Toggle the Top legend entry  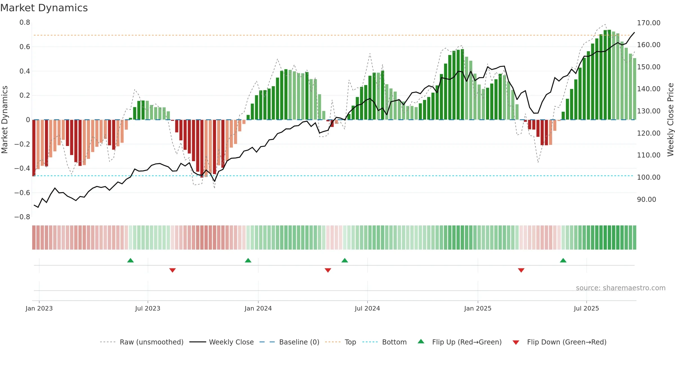point(341,342)
